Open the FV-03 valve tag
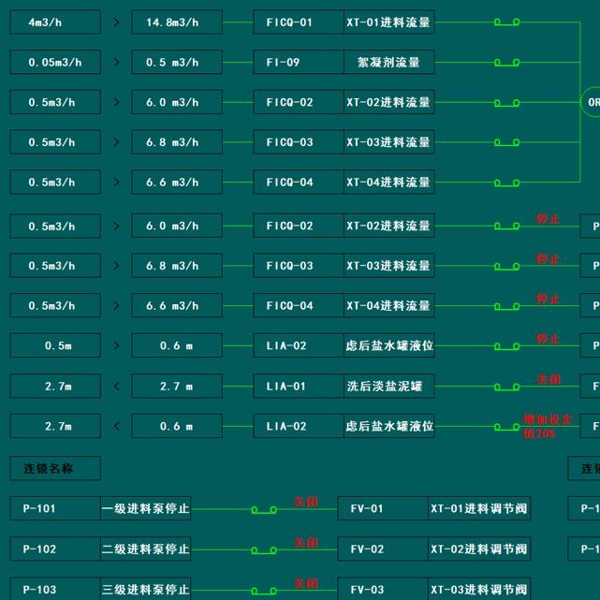 383,590
